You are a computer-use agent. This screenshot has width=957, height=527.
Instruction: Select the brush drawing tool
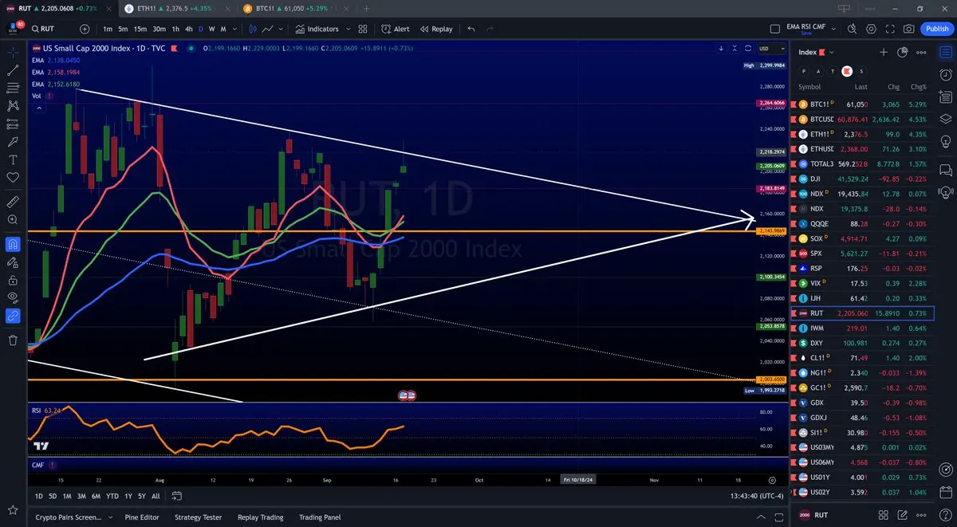(13, 141)
